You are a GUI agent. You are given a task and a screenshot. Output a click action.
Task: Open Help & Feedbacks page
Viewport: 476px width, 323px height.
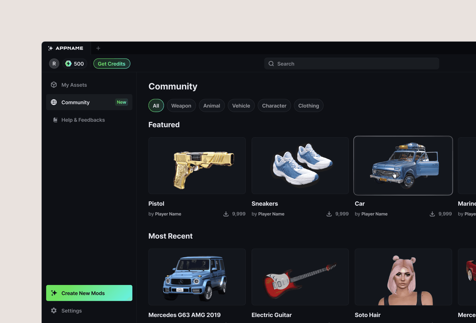click(89, 120)
